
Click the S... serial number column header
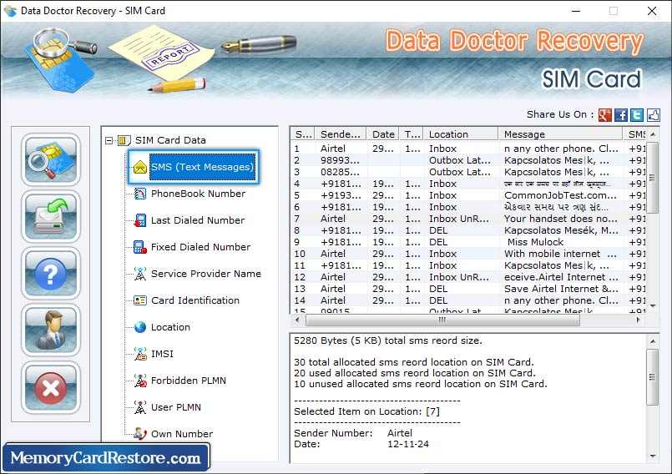click(302, 134)
